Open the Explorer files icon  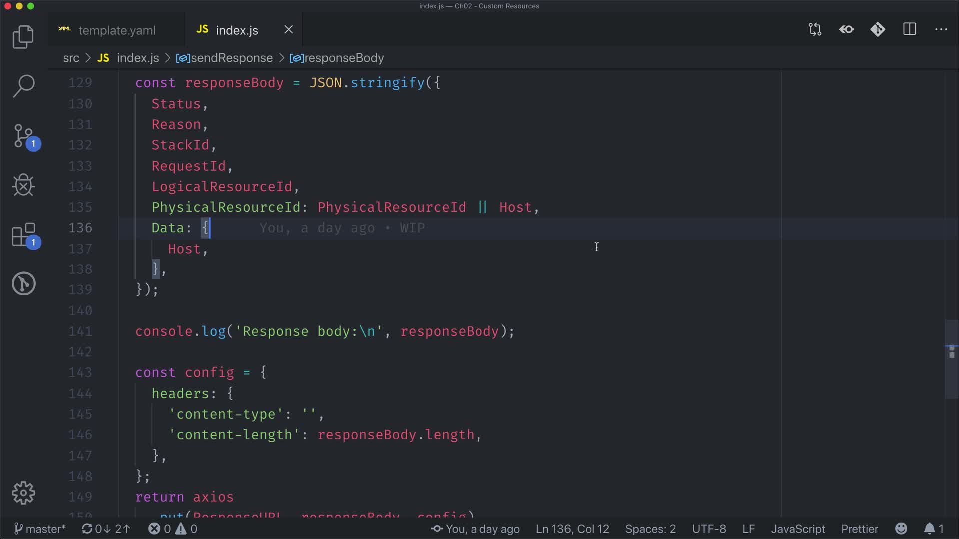pyautogui.click(x=23, y=37)
